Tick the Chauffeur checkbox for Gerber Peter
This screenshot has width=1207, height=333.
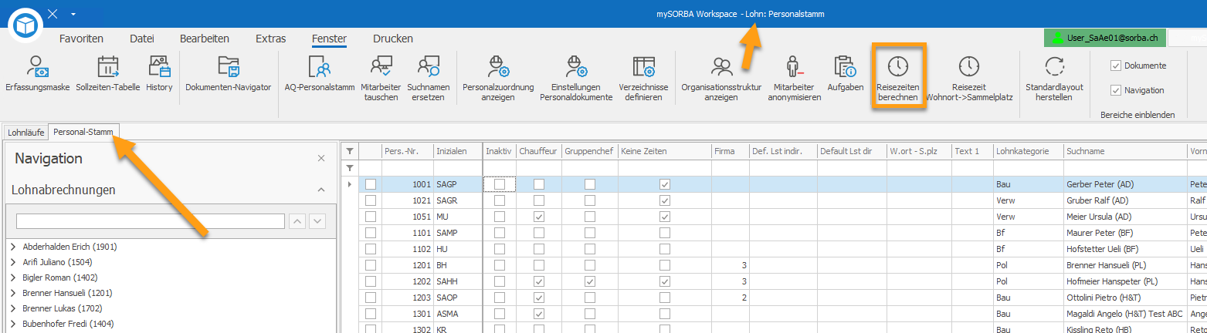coord(539,184)
